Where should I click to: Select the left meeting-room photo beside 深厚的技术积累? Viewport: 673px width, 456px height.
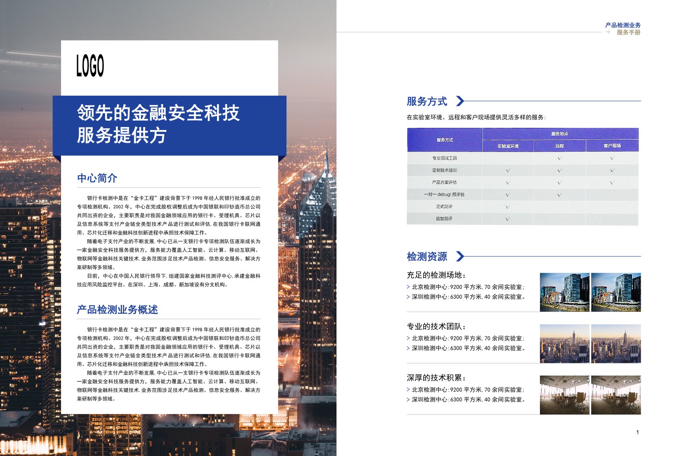tap(565, 395)
